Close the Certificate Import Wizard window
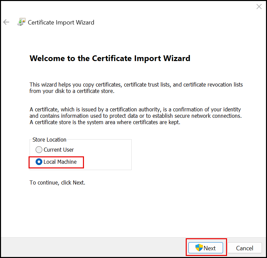Screen dimensions: 267x258 (259, 7)
